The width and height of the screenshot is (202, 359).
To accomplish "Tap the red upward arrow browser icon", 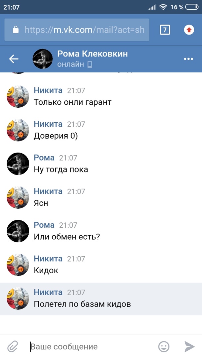I will click(189, 30).
